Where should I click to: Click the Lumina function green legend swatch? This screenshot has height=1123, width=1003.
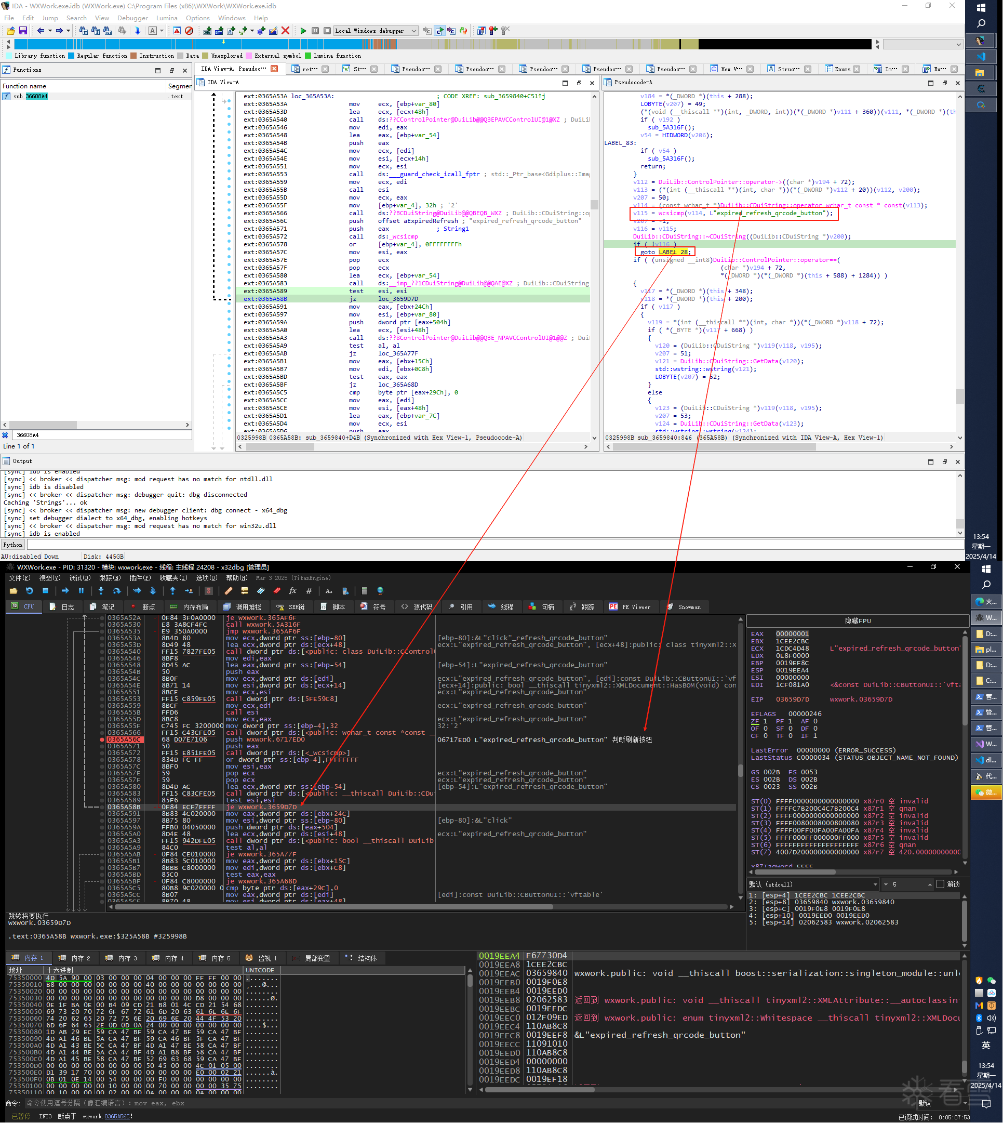[x=309, y=56]
